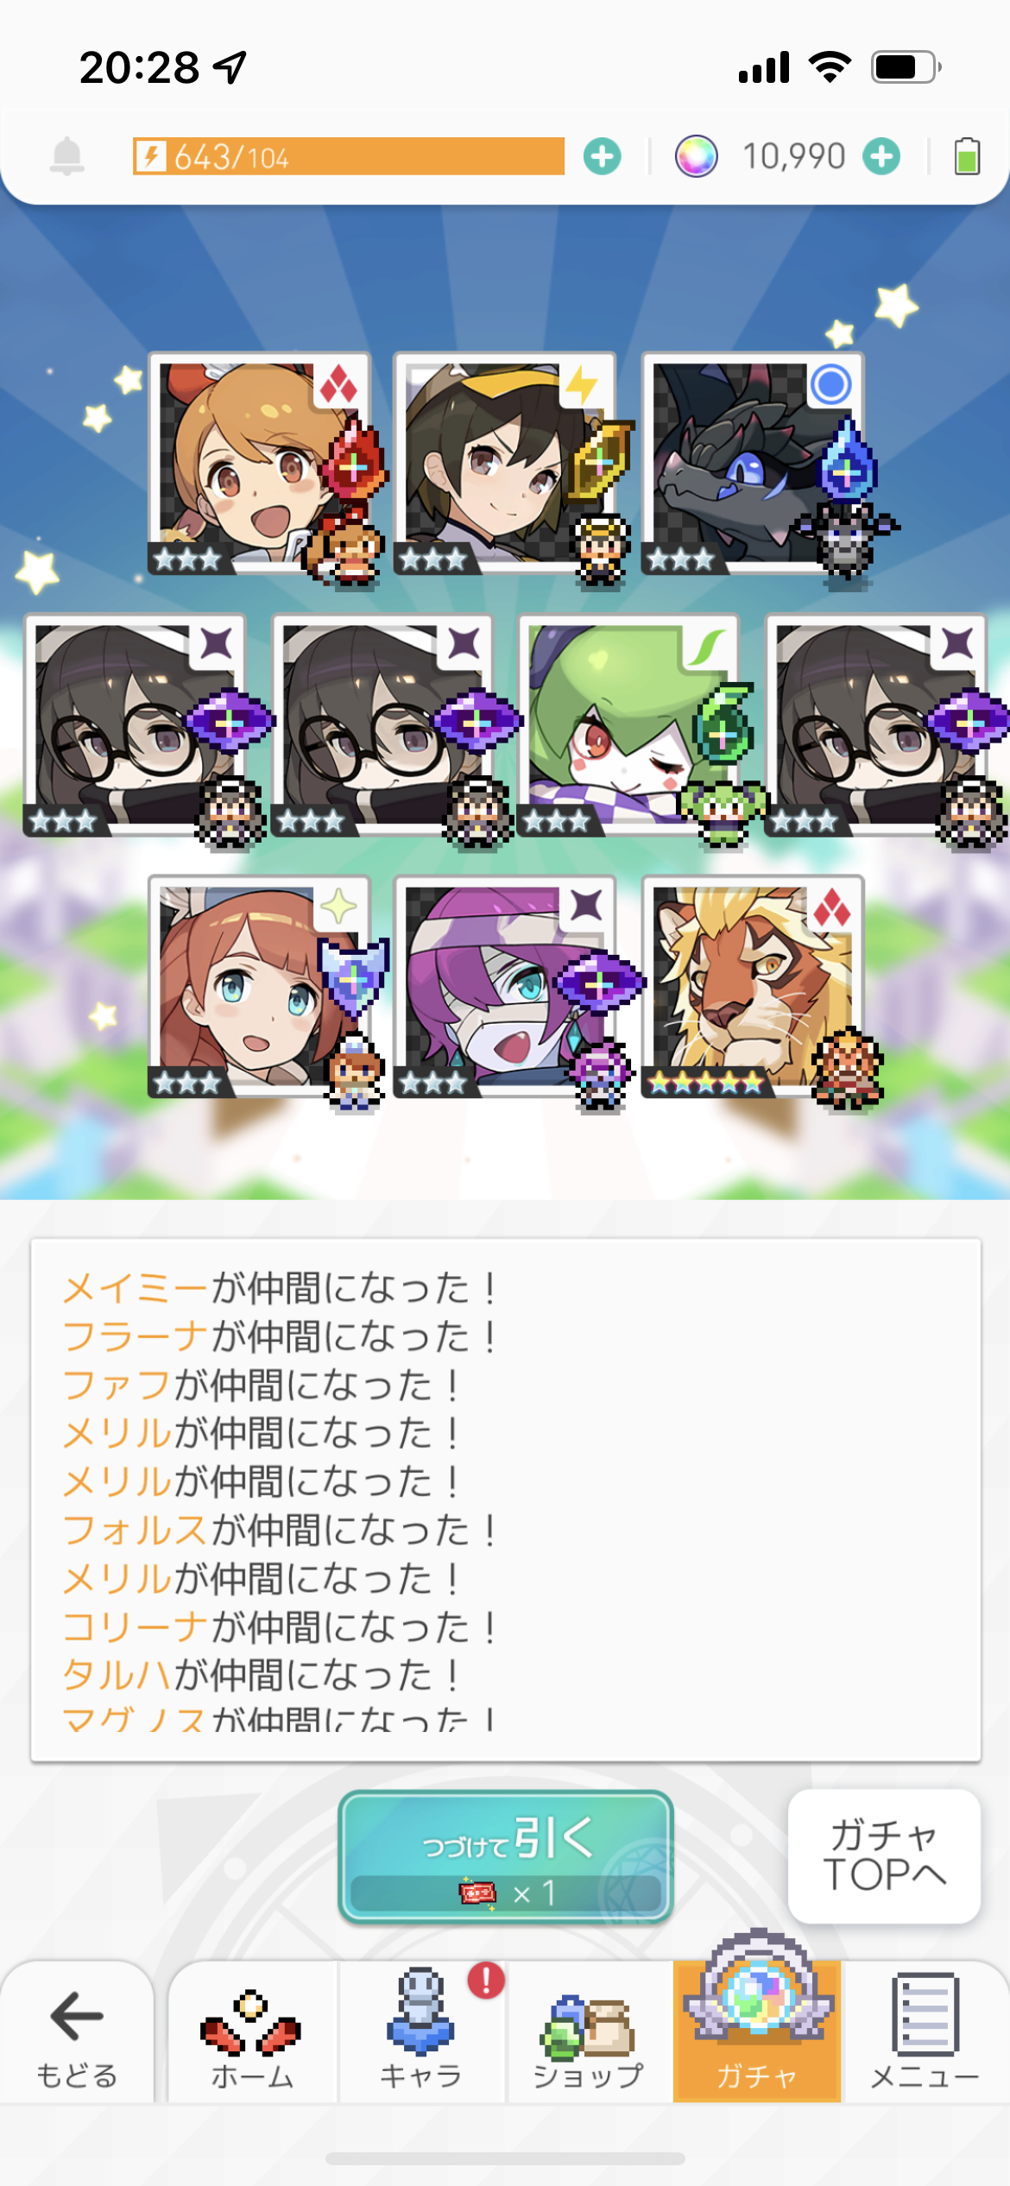
Task: Tap the notification bell icon
Action: [66, 156]
